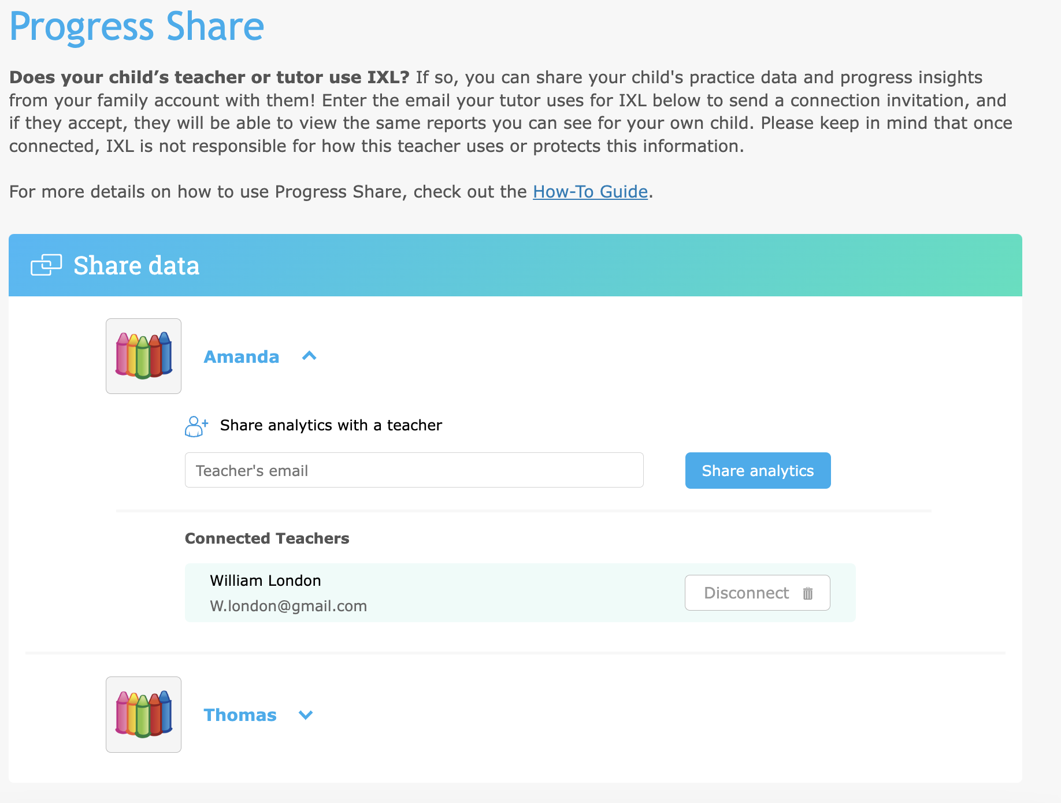The height and width of the screenshot is (803, 1061).
Task: Select the Share analytics blue button
Action: pyautogui.click(x=757, y=470)
